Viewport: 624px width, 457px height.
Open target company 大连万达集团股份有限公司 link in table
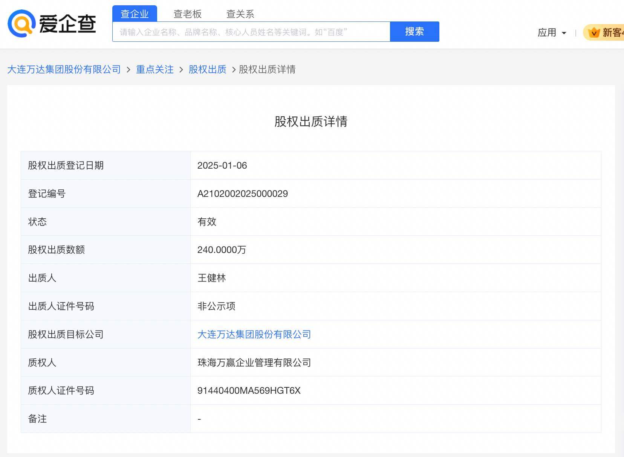tap(254, 334)
